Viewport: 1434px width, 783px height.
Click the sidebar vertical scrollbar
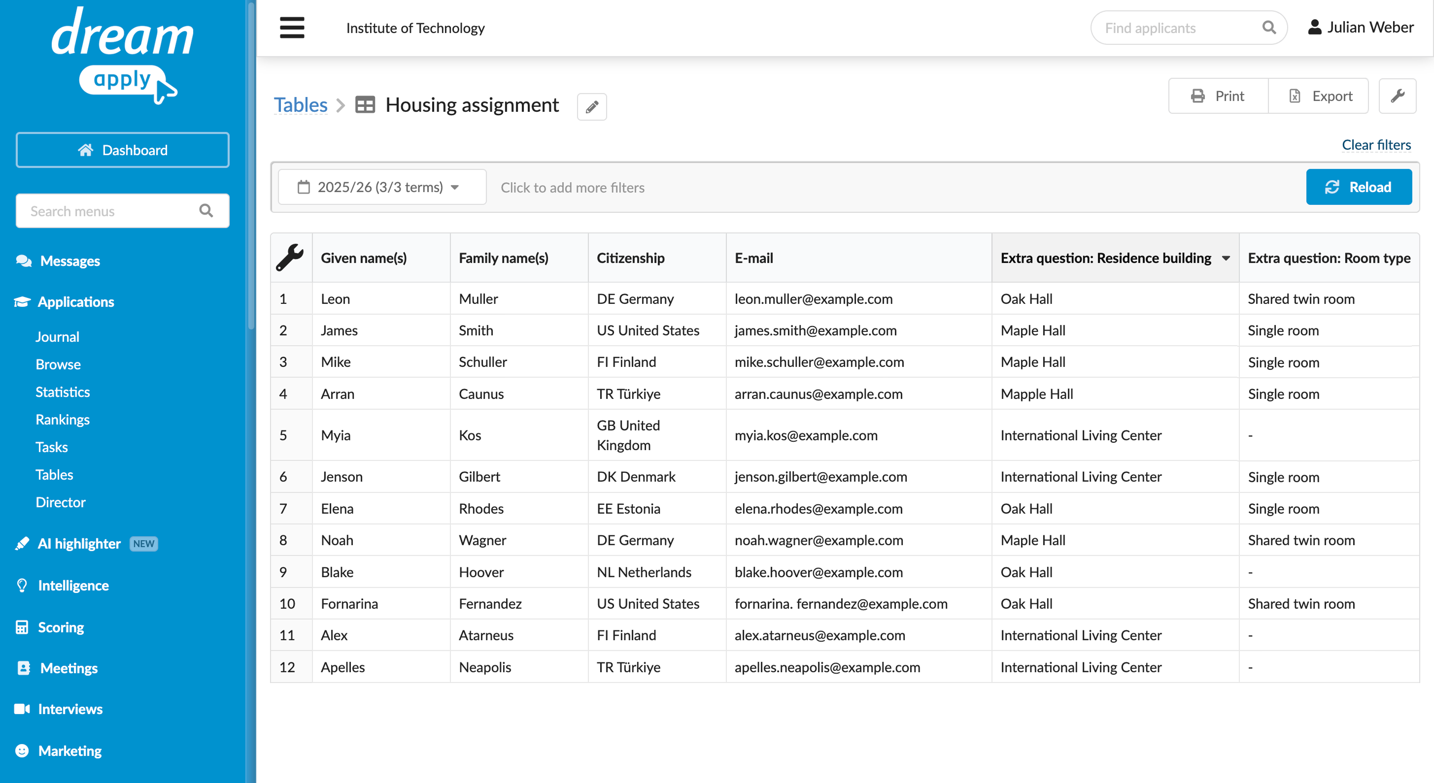click(251, 167)
